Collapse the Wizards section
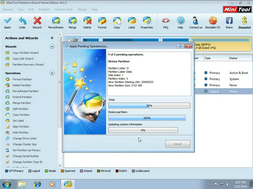Image resolution: width=253 pixels, height=189 pixels. [52, 46]
